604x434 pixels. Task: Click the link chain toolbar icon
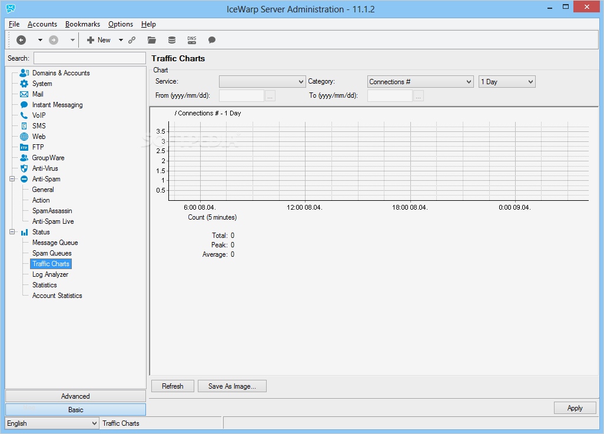pyautogui.click(x=132, y=40)
